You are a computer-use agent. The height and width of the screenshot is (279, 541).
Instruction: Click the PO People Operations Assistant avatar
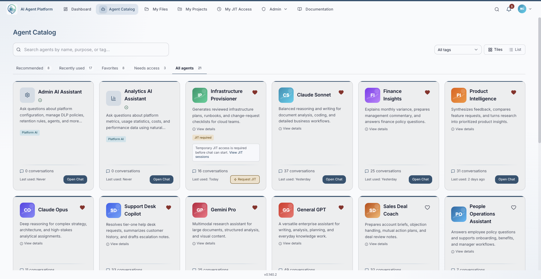[459, 214]
